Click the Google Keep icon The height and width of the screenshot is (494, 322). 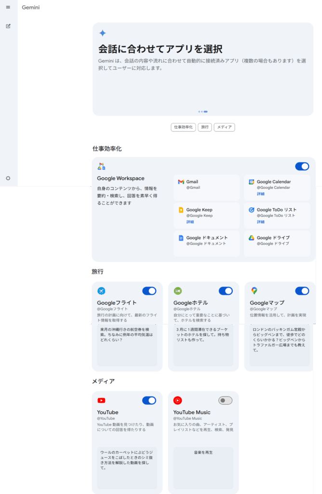(x=181, y=210)
